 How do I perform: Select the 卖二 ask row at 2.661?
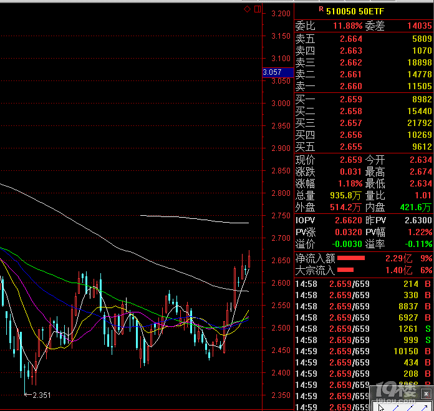(364, 74)
